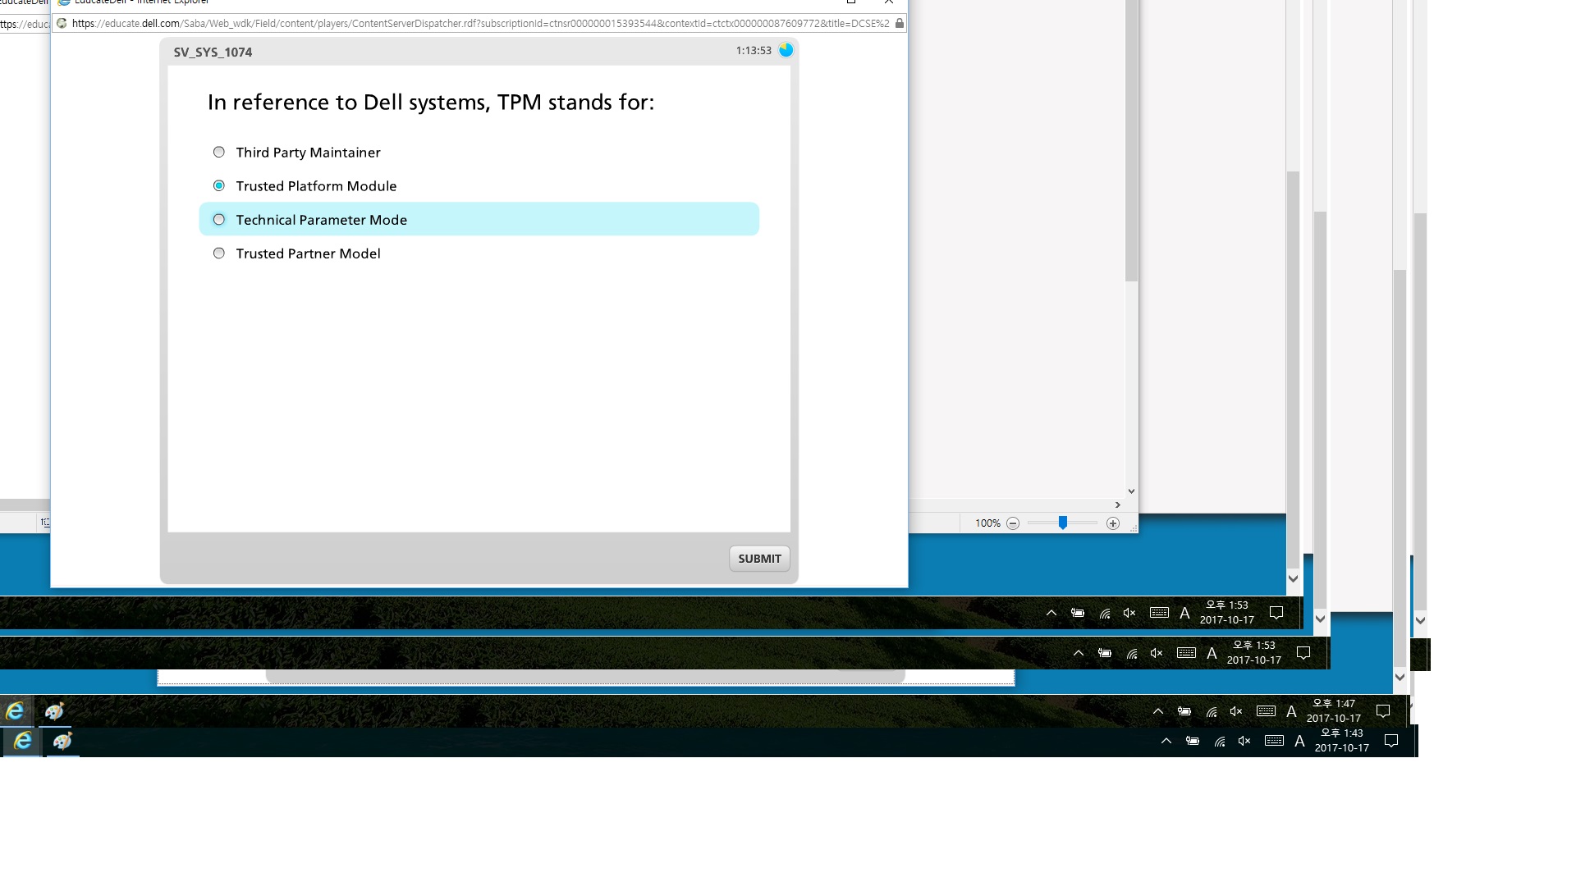
Task: Choose the Technical Parameter Mode answer
Action: [218, 220]
